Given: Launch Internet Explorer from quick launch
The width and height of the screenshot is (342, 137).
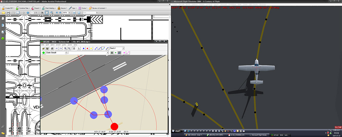Looking at the screenshot, I should point(188,131).
